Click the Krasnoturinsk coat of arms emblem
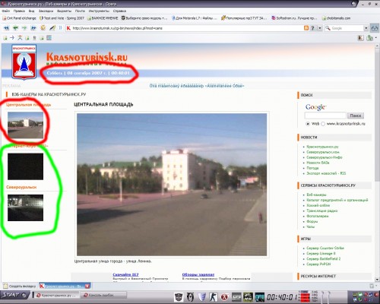380x304 pixels. [x=24, y=62]
